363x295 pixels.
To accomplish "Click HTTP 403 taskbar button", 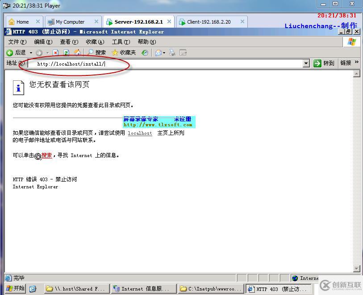I will pos(278,289).
